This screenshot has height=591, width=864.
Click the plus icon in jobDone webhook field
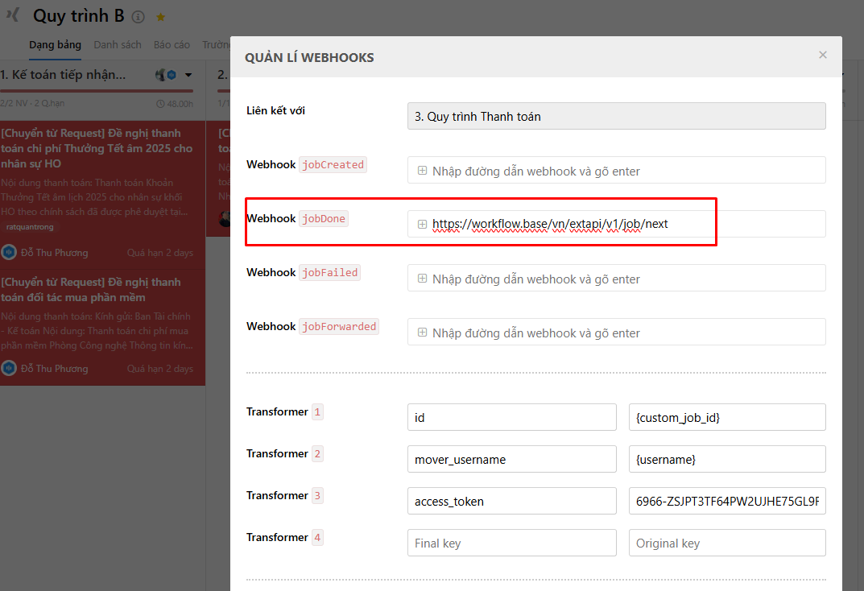(x=422, y=224)
